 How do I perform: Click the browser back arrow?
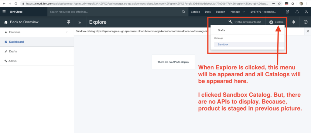(4, 4)
